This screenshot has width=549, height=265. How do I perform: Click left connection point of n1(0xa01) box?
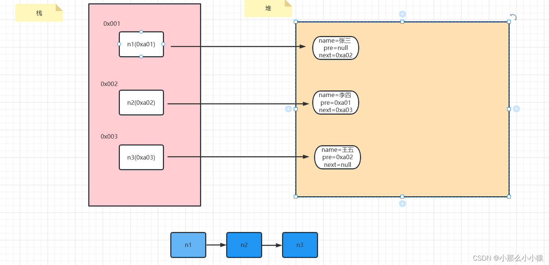pyautogui.click(x=119, y=44)
